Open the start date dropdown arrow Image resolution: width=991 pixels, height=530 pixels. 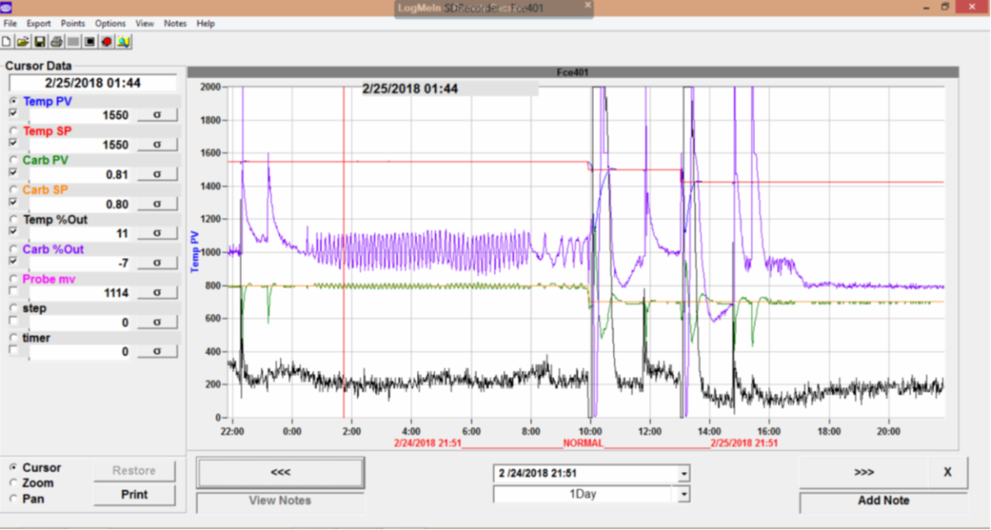[683, 474]
